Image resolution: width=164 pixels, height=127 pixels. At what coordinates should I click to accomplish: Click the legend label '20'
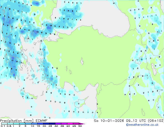pyautogui.click(x=44, y=126)
